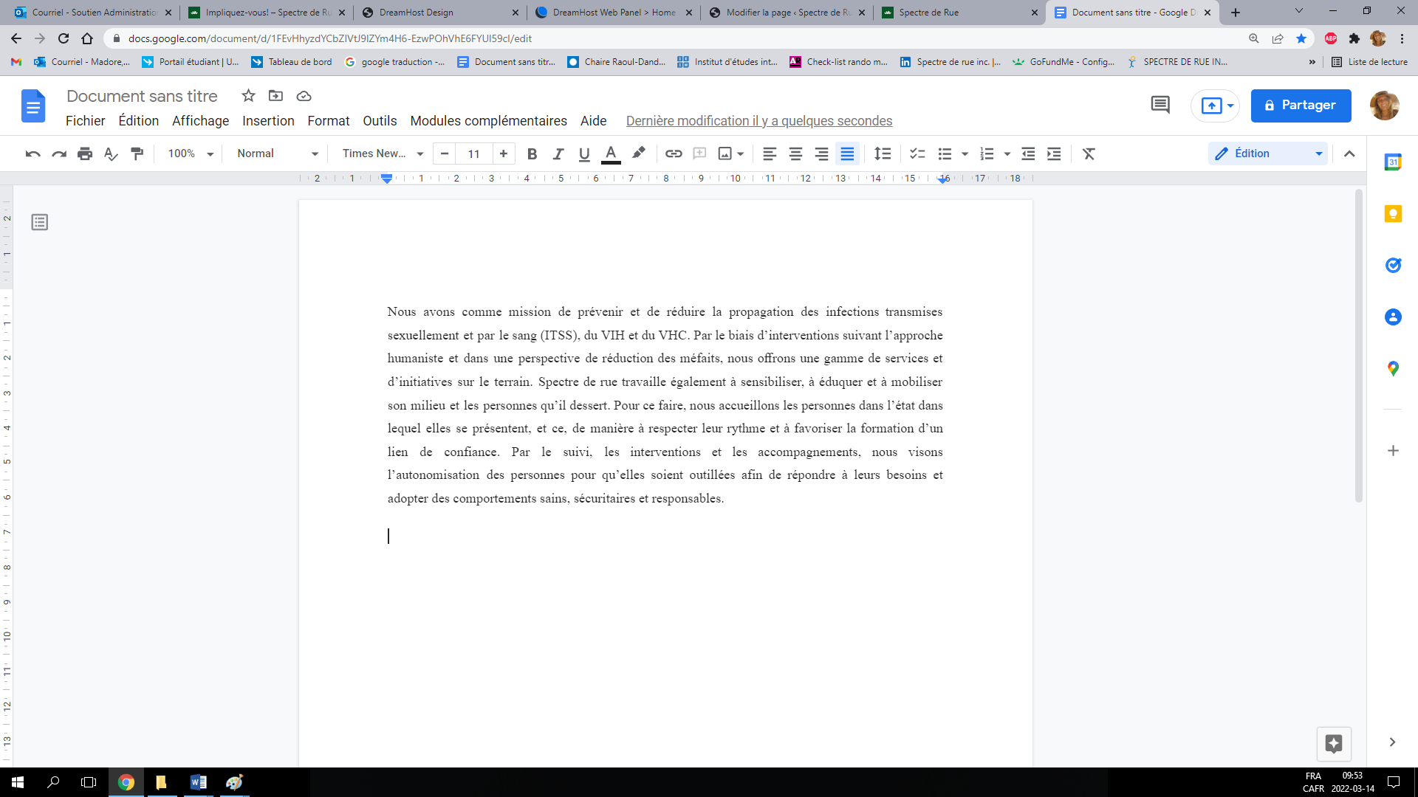The height and width of the screenshot is (797, 1418).
Task: Open Word from the Windows taskbar
Action: pyautogui.click(x=198, y=782)
